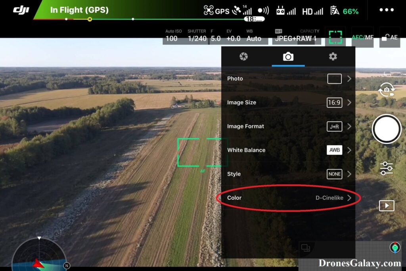Expand the Image Format chevron

tap(349, 127)
